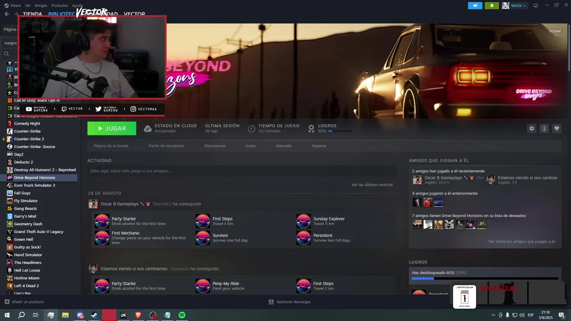Open Brave browser taskbar icon

click(138, 315)
